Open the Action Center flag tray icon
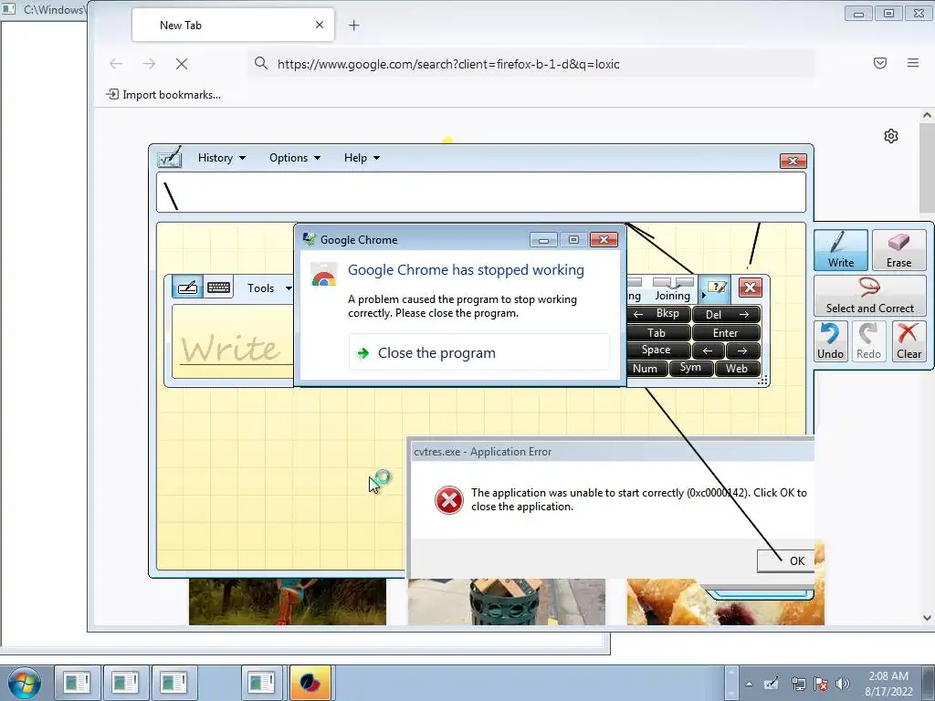Screen dimensions: 935x701 click(821, 684)
